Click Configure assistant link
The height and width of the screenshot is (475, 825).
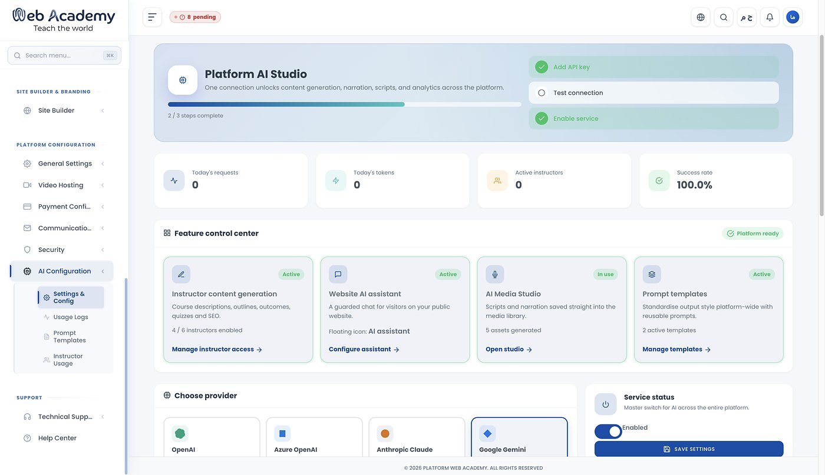[364, 350]
